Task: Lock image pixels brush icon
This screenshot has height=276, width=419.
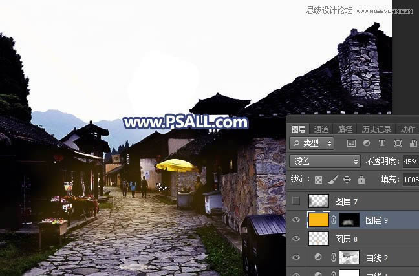Action: [332, 180]
